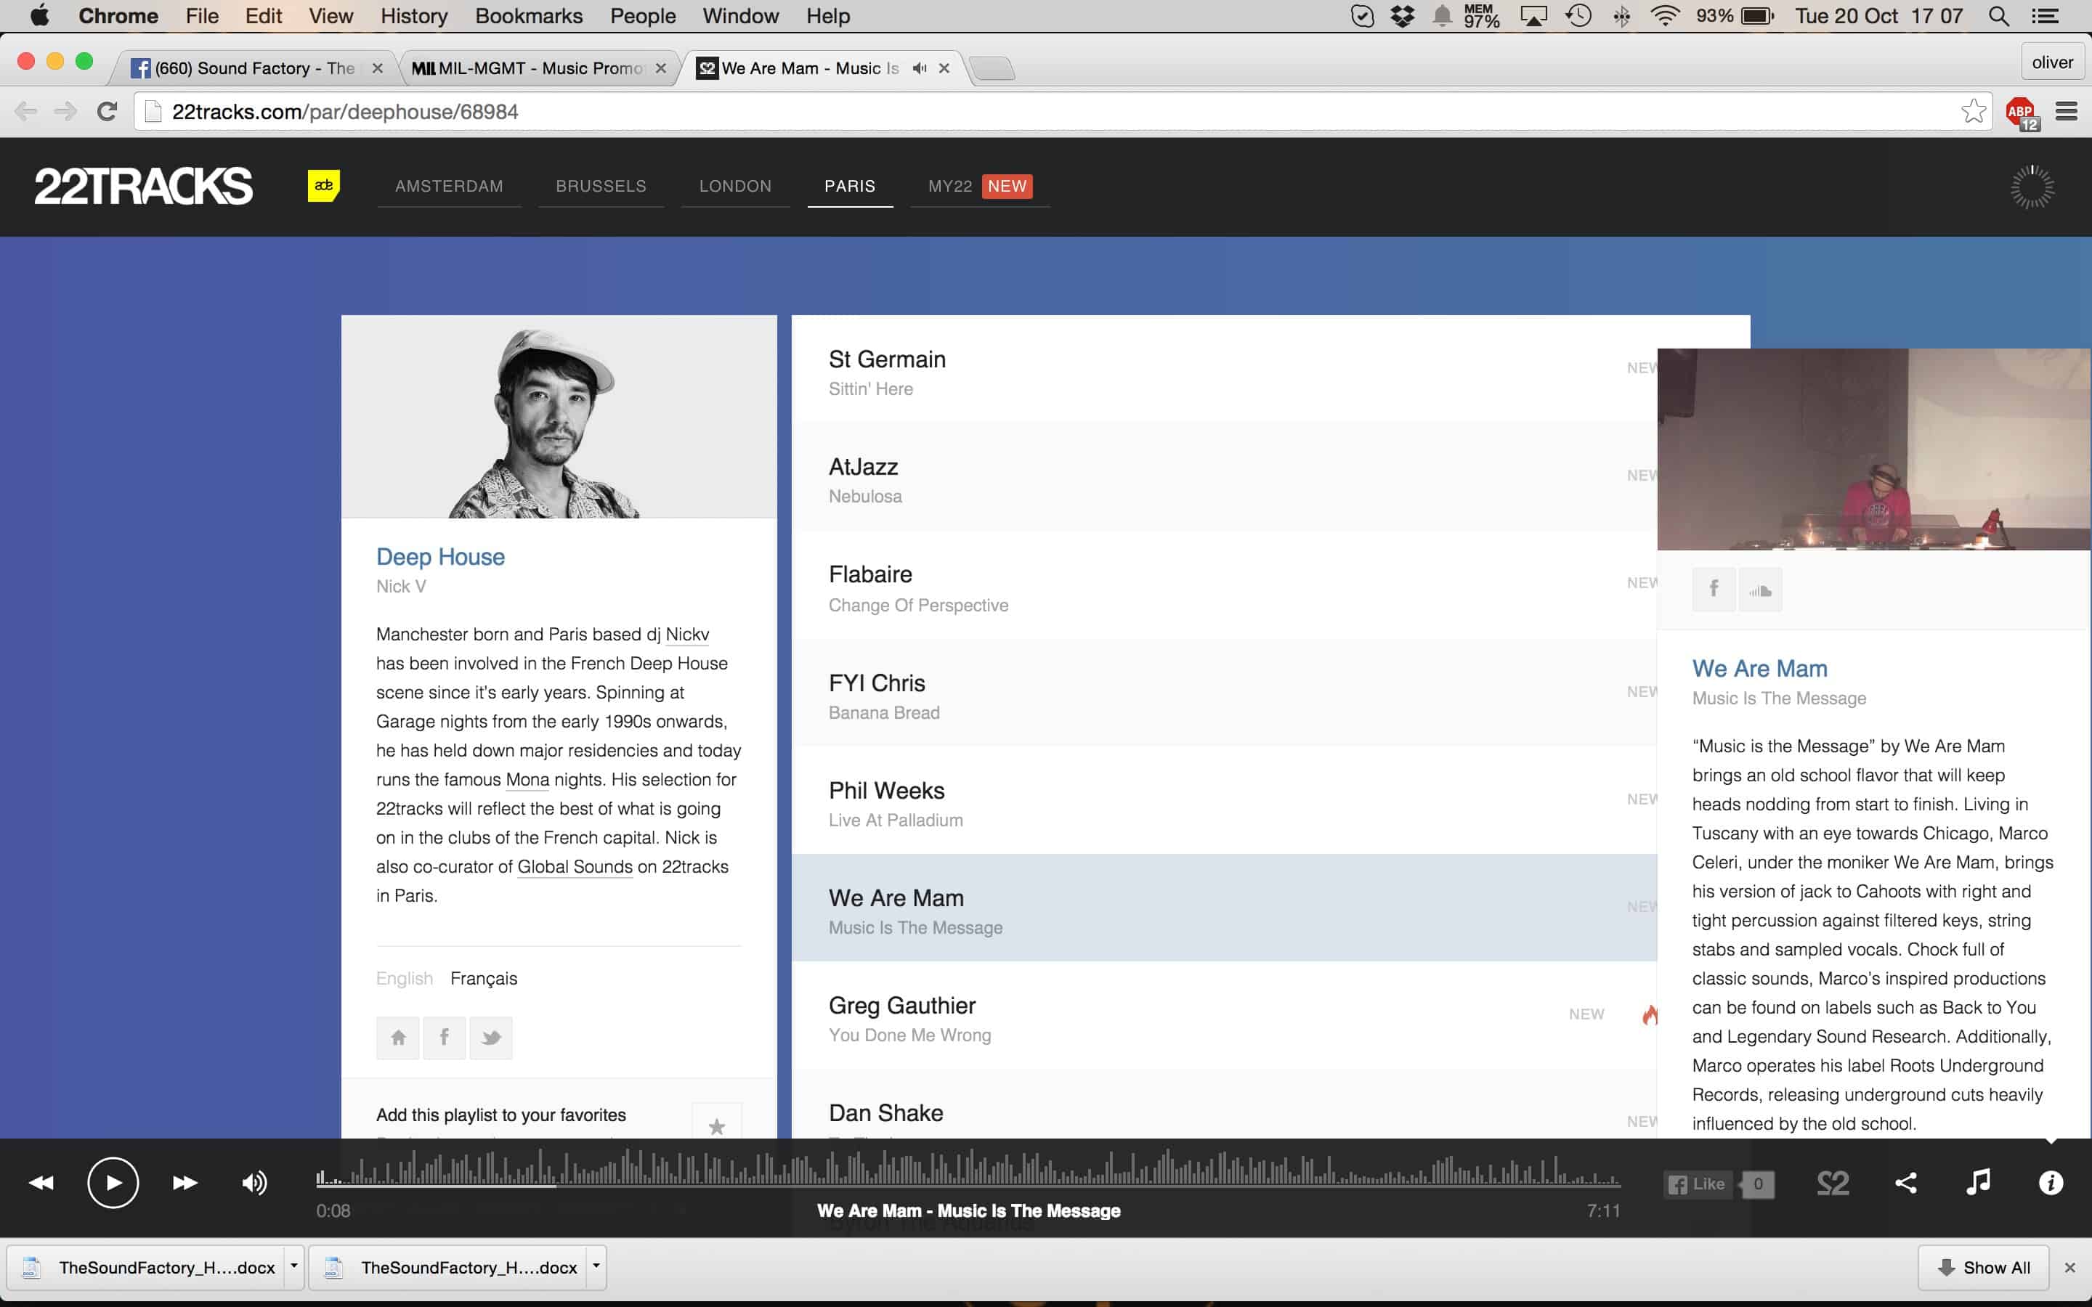Screen dimensions: 2092x1307
Task: Click Show All downloads button
Action: coord(1983,1267)
